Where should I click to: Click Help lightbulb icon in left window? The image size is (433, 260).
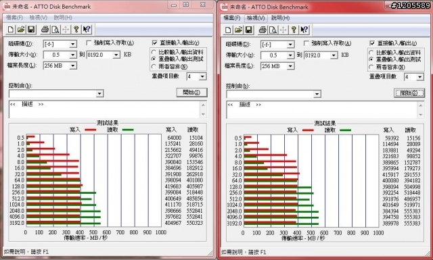76,30
